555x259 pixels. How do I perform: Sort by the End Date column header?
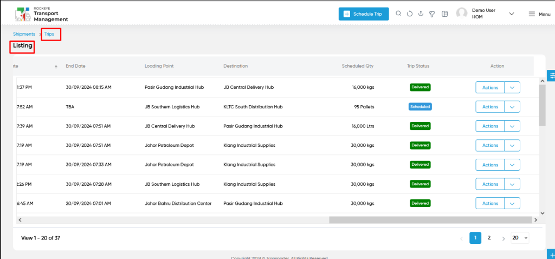(75, 66)
